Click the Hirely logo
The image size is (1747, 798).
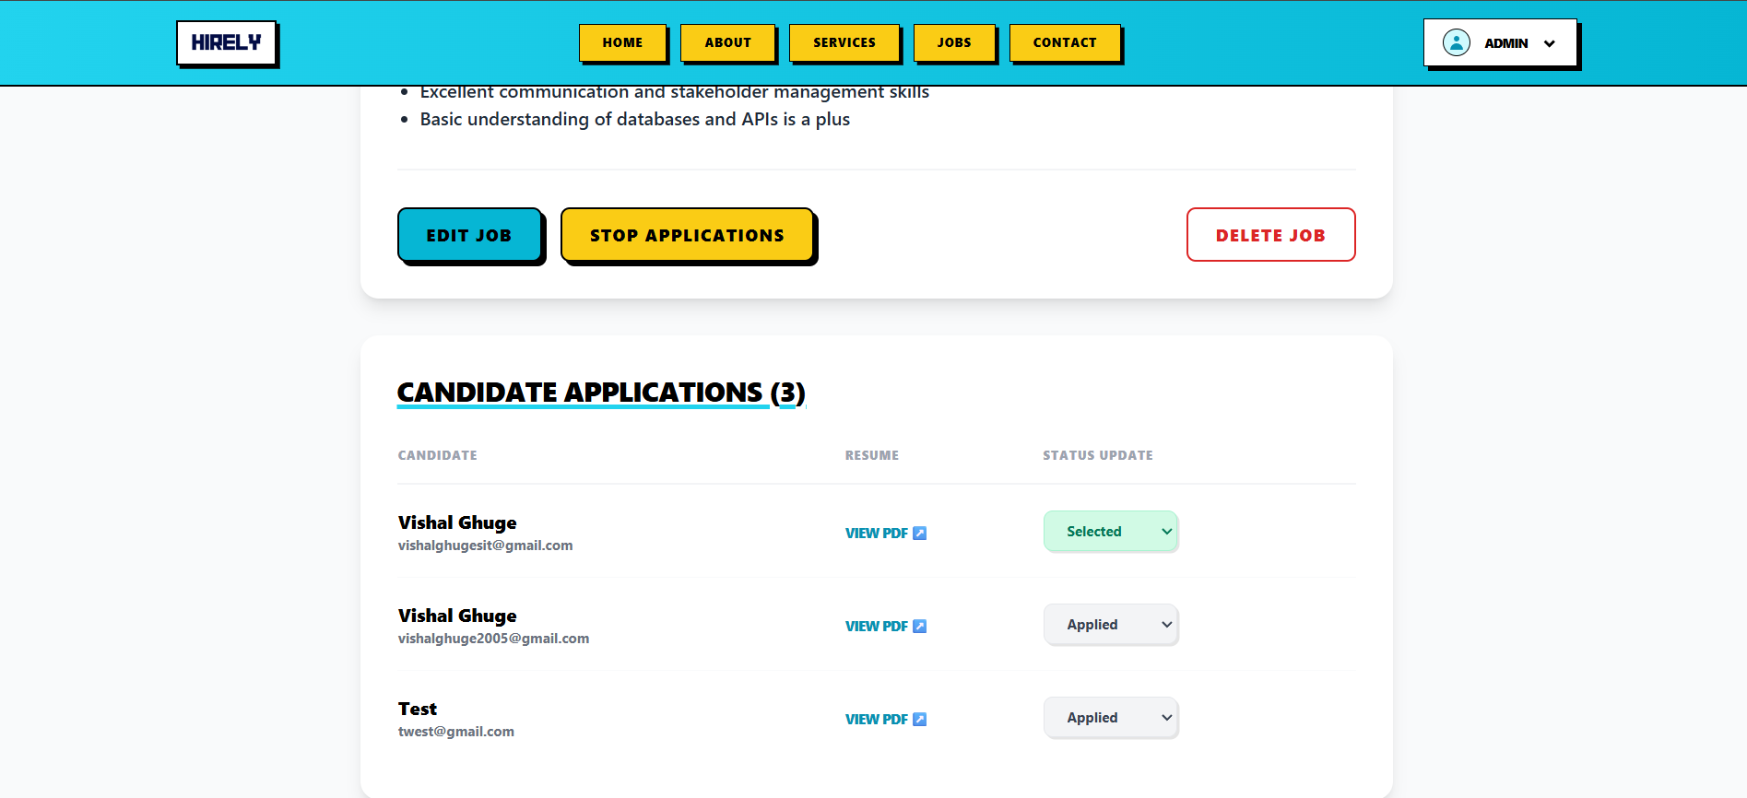coord(226,43)
